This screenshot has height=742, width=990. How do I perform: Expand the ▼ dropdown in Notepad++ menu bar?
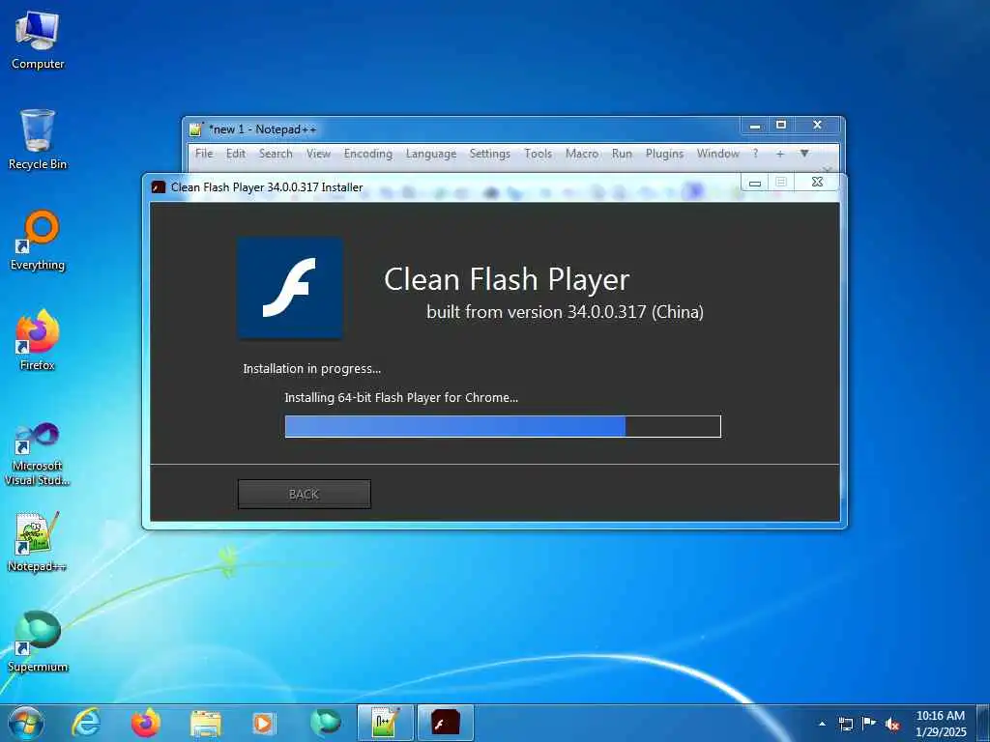click(x=804, y=154)
